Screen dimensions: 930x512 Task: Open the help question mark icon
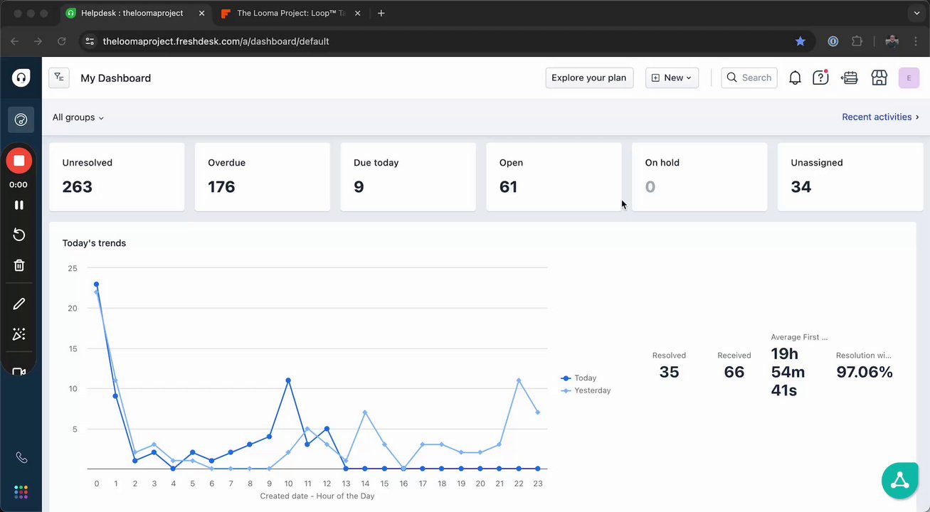point(820,78)
